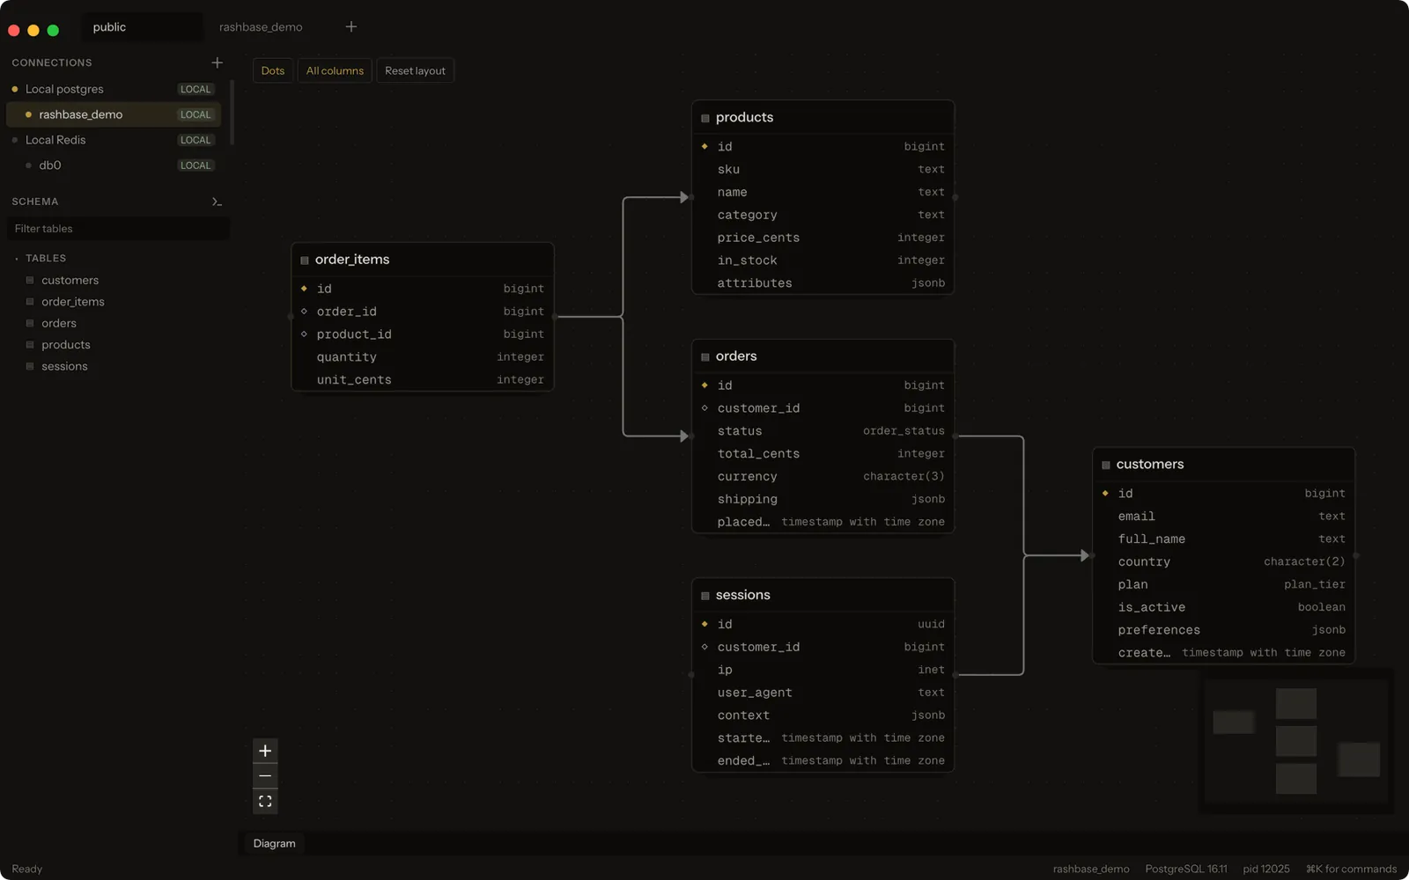This screenshot has height=880, width=1409.
Task: Select the orders table title
Action: [x=736, y=356]
